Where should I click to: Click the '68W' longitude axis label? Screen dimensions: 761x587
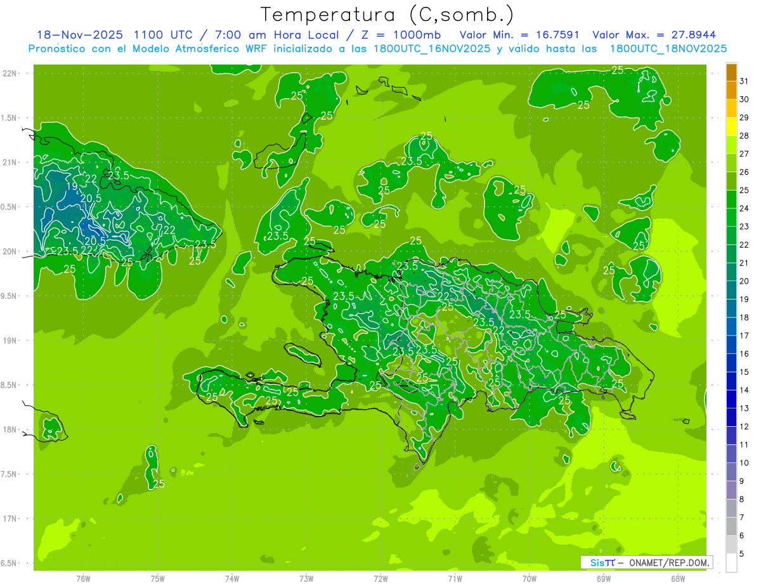coord(678,579)
